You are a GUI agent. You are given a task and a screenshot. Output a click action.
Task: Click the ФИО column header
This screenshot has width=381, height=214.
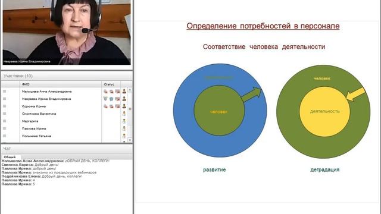[61, 84]
